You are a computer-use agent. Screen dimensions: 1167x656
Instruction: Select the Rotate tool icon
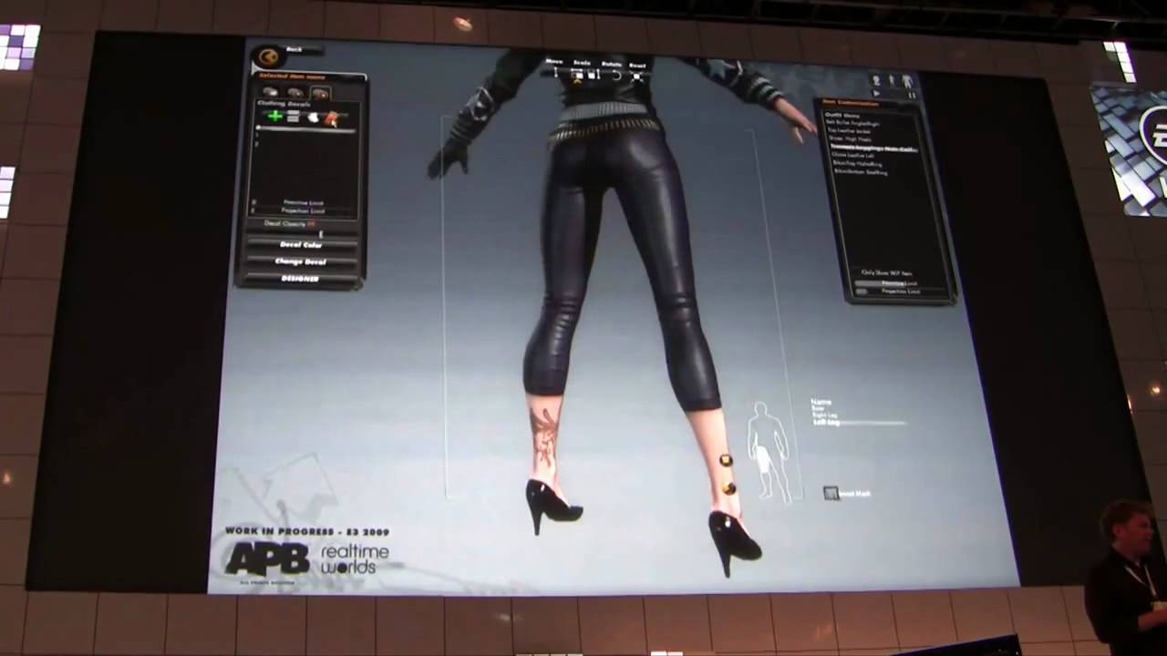coord(616,76)
